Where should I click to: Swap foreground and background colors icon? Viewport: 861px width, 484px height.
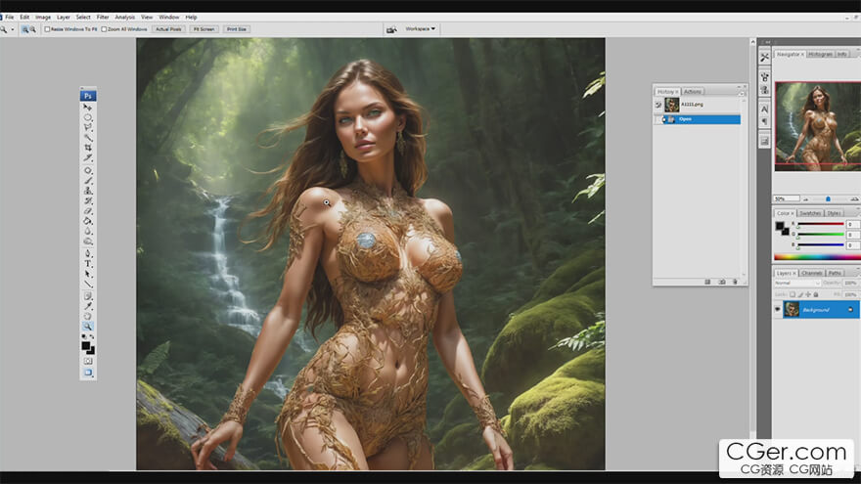click(x=92, y=337)
